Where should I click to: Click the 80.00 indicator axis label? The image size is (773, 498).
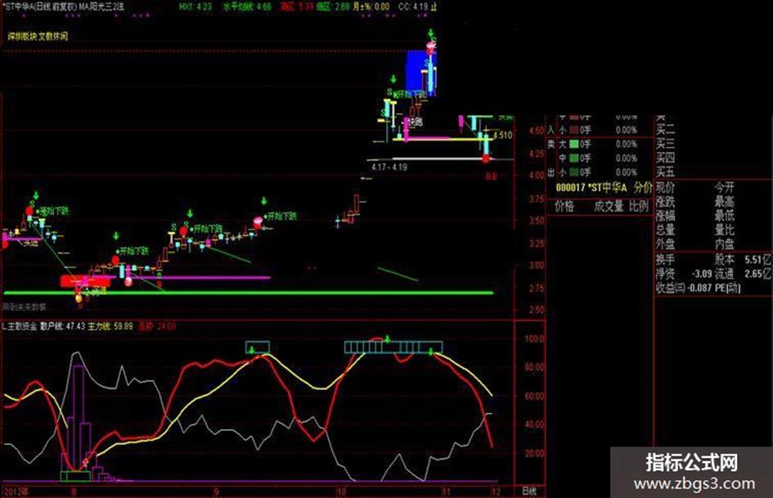click(534, 367)
